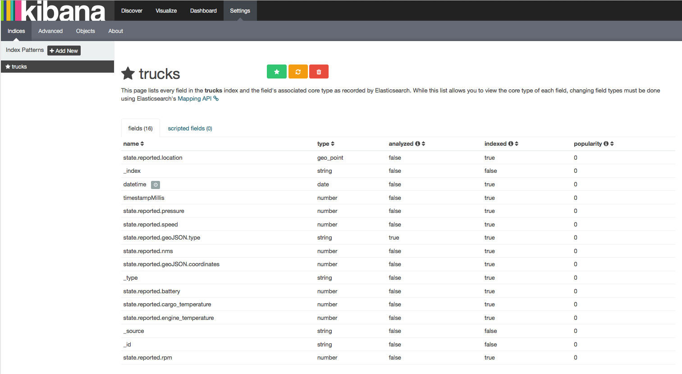682x374 pixels.
Task: Open the Dashboard tab
Action: [203, 10]
